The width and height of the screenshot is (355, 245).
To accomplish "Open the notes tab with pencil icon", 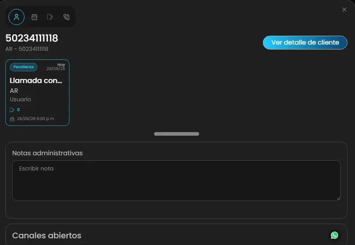I will click(50, 17).
